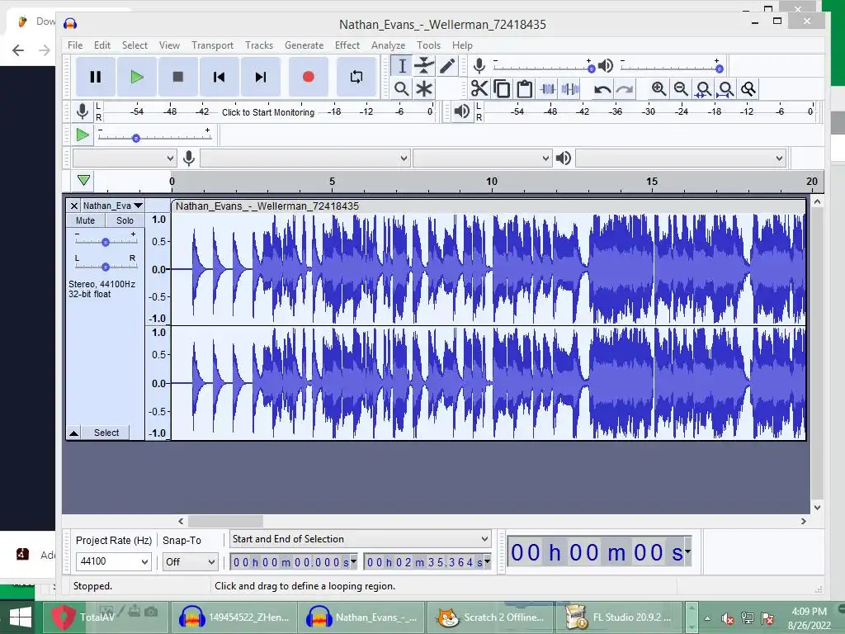Switch to Scratch 2 Offline taskbar item
This screenshot has width=845, height=634.
(490, 617)
